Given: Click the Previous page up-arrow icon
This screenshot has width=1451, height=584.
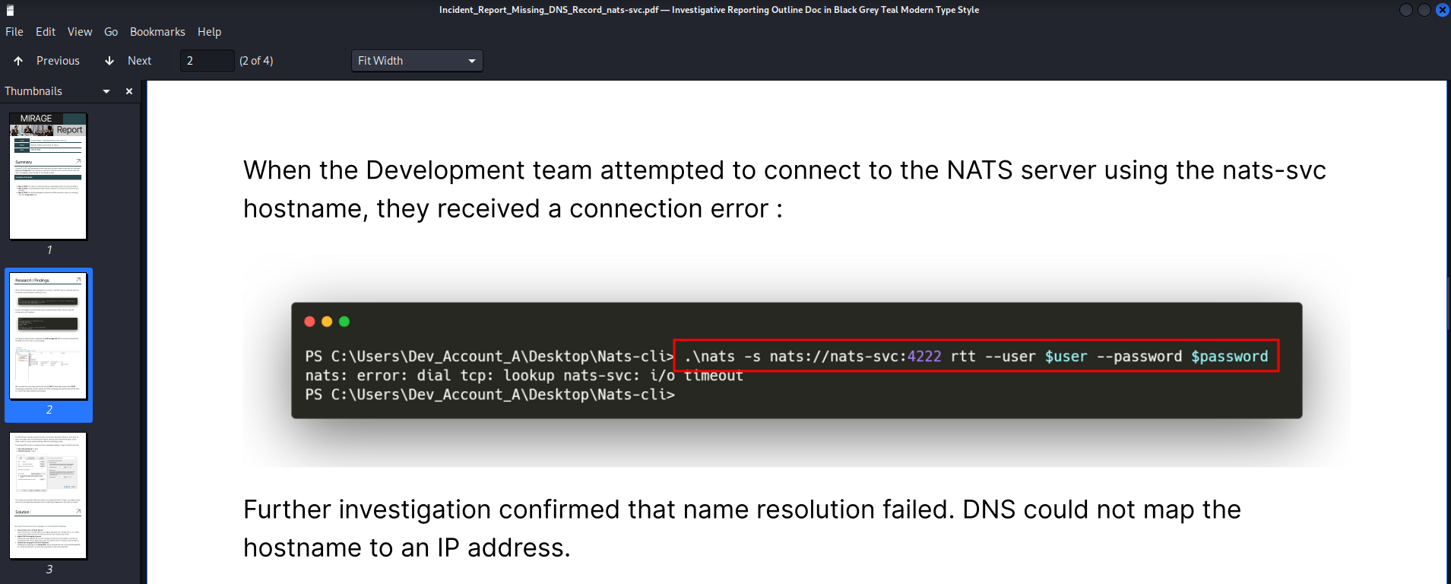Looking at the screenshot, I should 18,61.
